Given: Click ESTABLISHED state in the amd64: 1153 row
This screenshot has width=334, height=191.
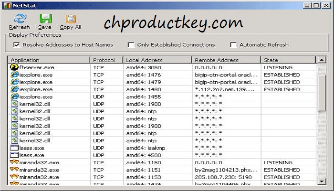Looking at the screenshot, I should tap(282, 177).
